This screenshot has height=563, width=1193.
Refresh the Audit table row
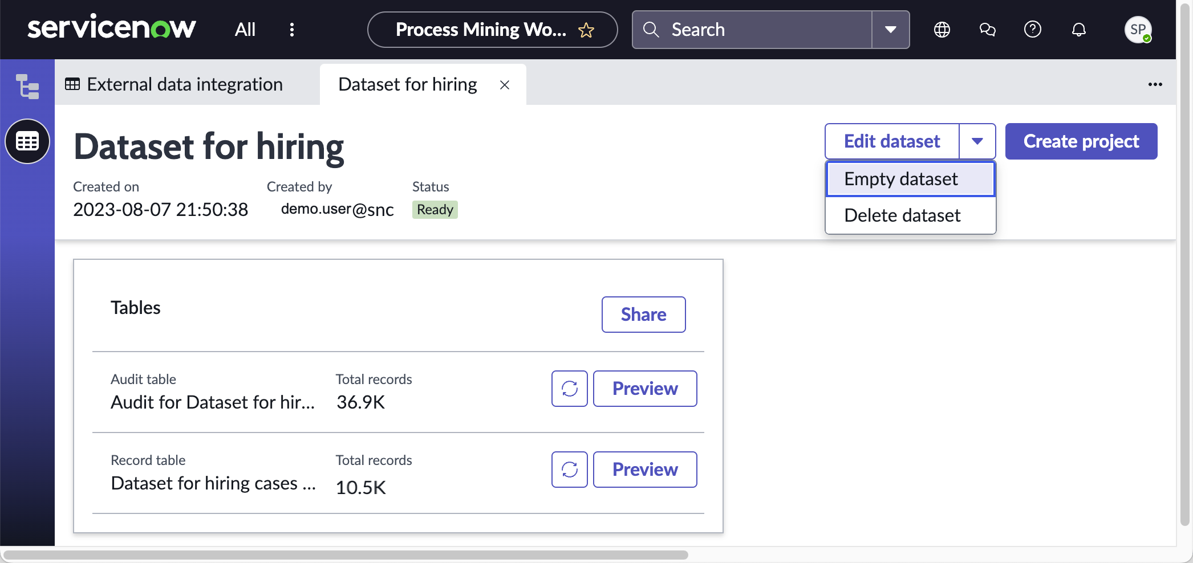(x=570, y=389)
